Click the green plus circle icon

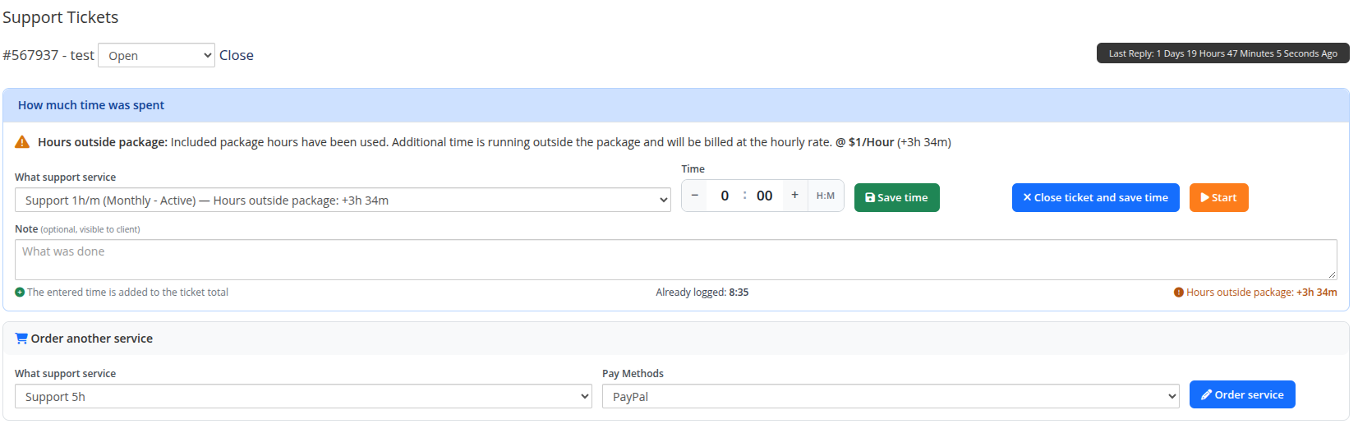pyautogui.click(x=20, y=293)
